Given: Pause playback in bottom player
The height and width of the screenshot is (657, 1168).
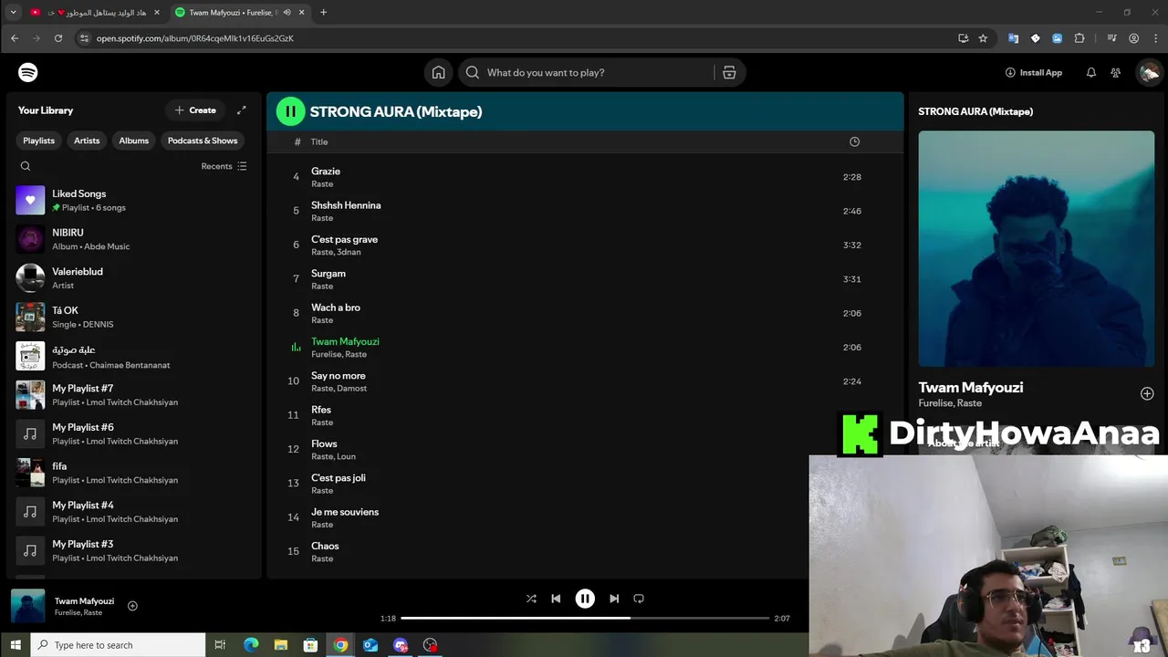Looking at the screenshot, I should tap(585, 599).
